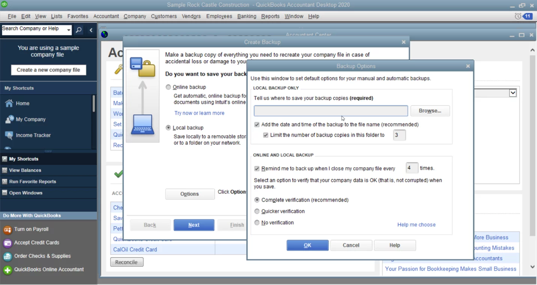
Task: Select the Online backup radio button
Action: point(168,87)
